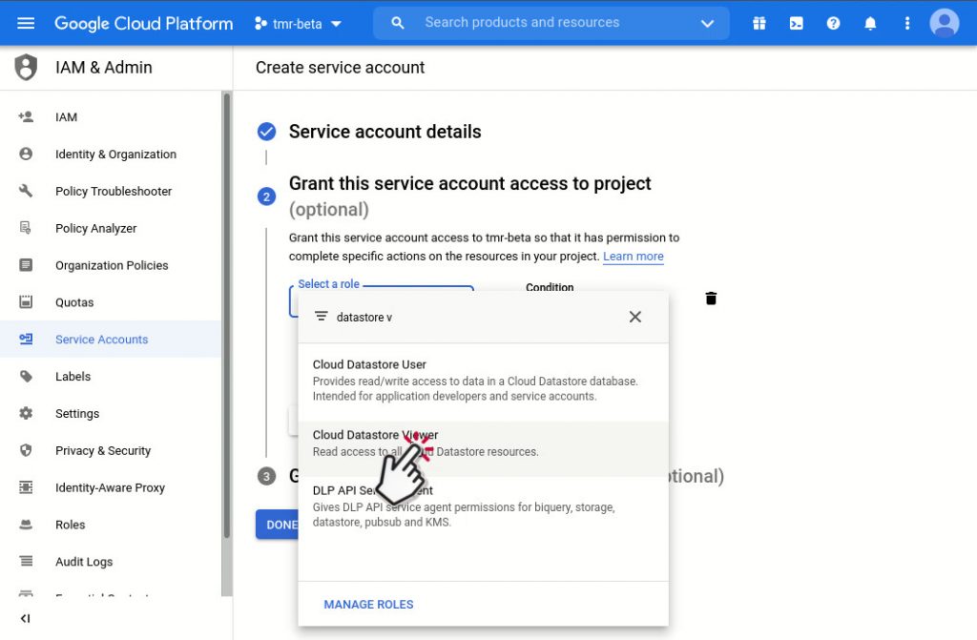Open the tmr-beta project selector
This screenshot has width=977, height=640.
coord(298,24)
